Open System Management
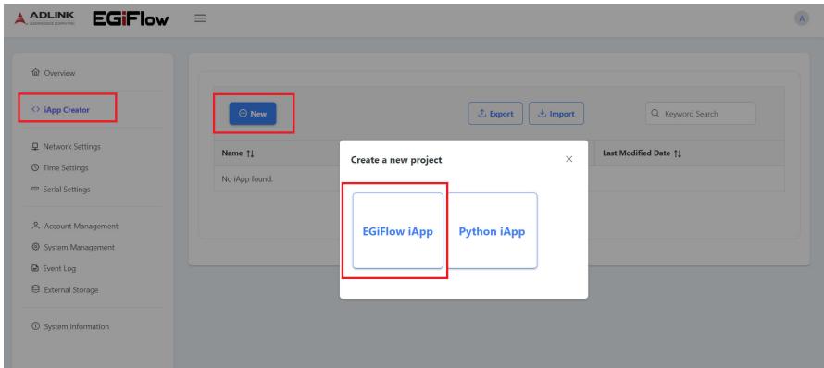The width and height of the screenshot is (824, 368). [x=73, y=247]
